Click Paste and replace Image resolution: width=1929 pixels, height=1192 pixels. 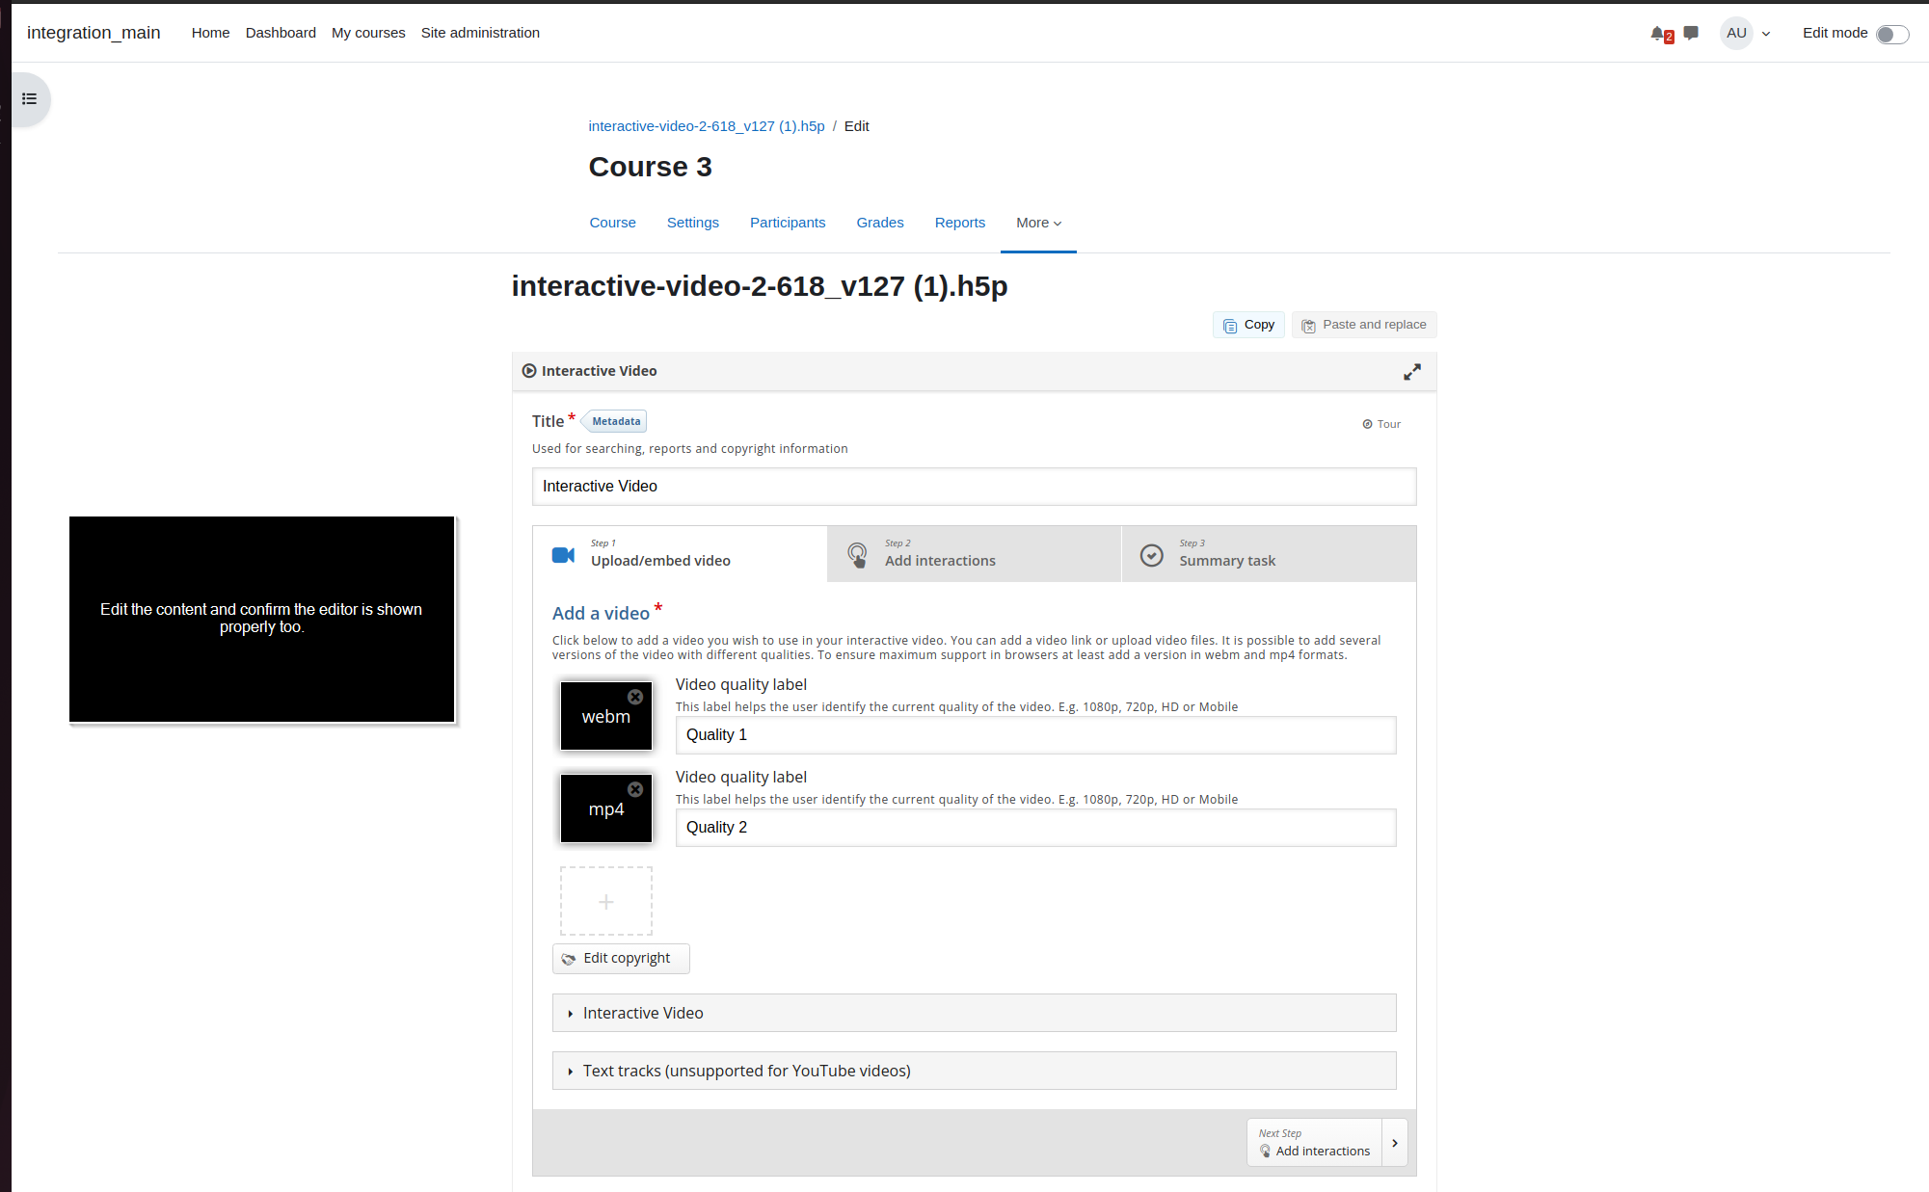(x=1364, y=325)
